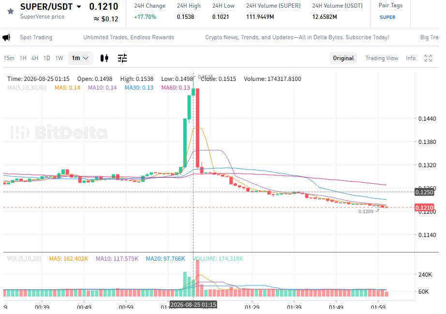The height and width of the screenshot is (314, 446).
Task: Click the MA5: 0.14 indicator legend
Action: click(67, 88)
